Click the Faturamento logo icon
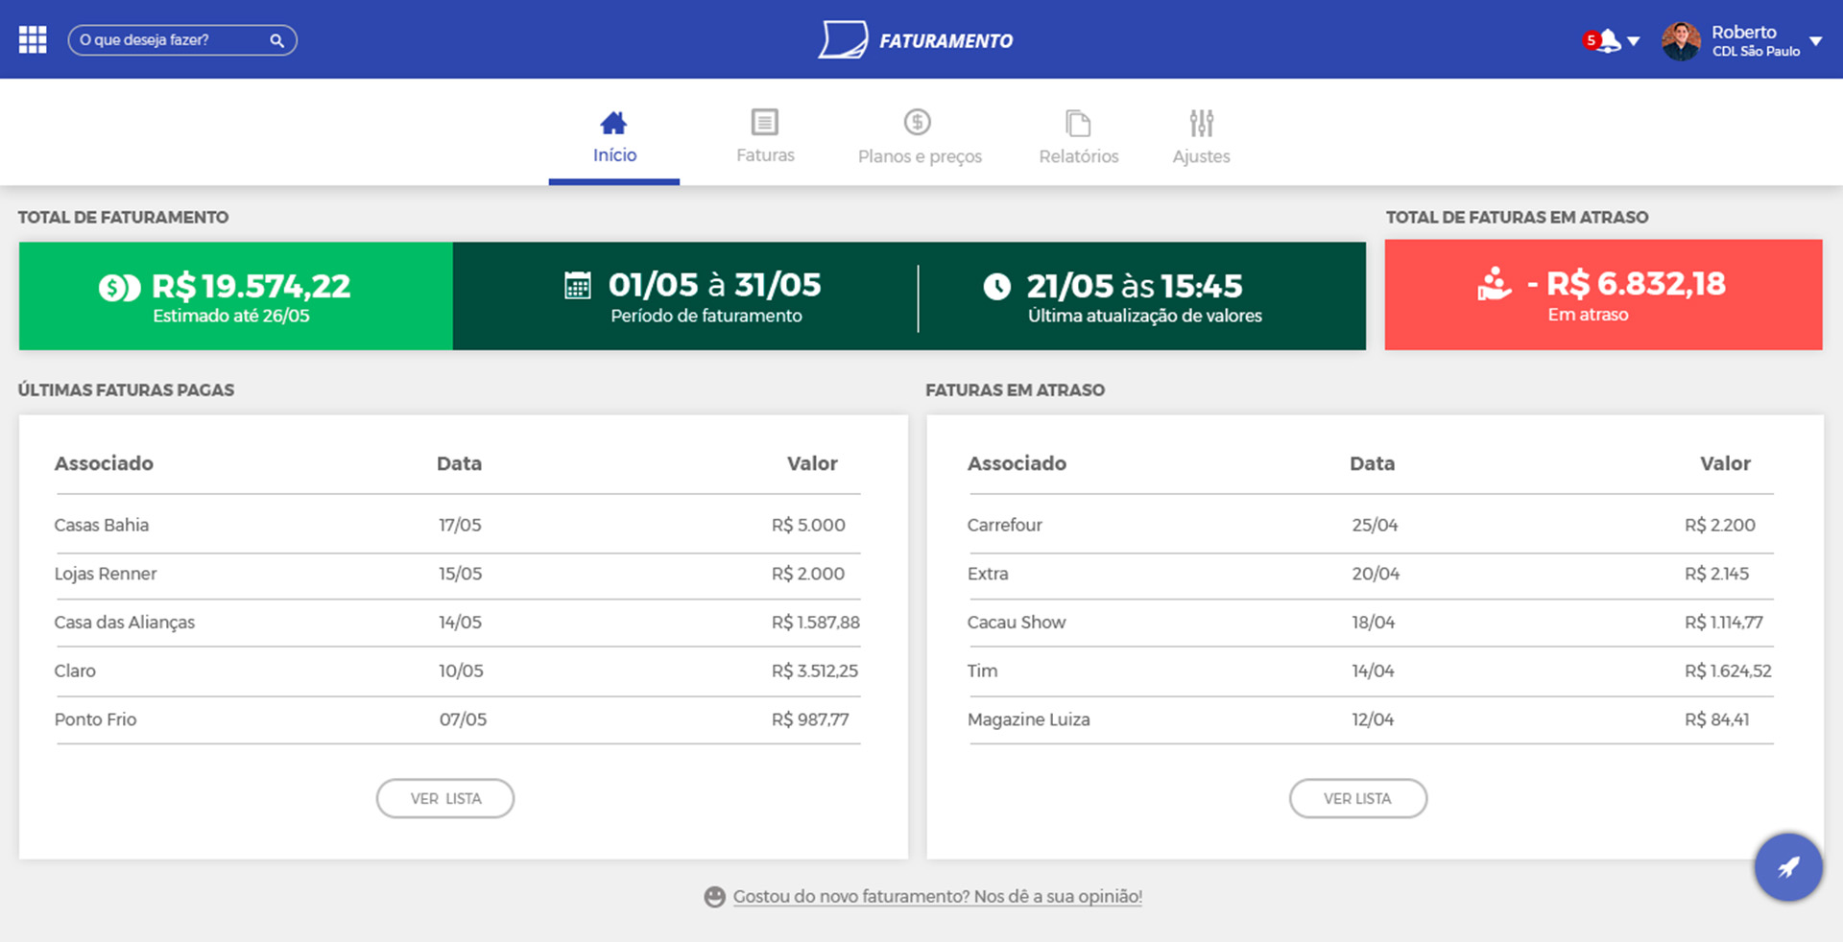The height and width of the screenshot is (942, 1843). pos(843,40)
